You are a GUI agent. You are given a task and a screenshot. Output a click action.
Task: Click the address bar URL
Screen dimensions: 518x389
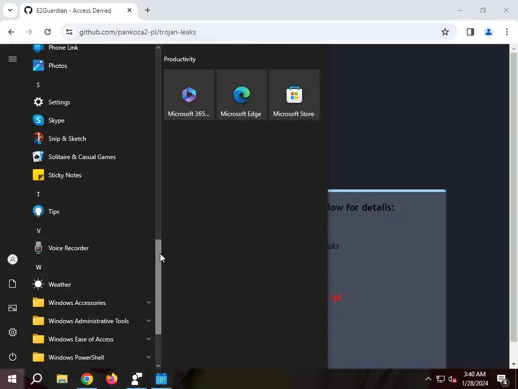[x=138, y=32]
